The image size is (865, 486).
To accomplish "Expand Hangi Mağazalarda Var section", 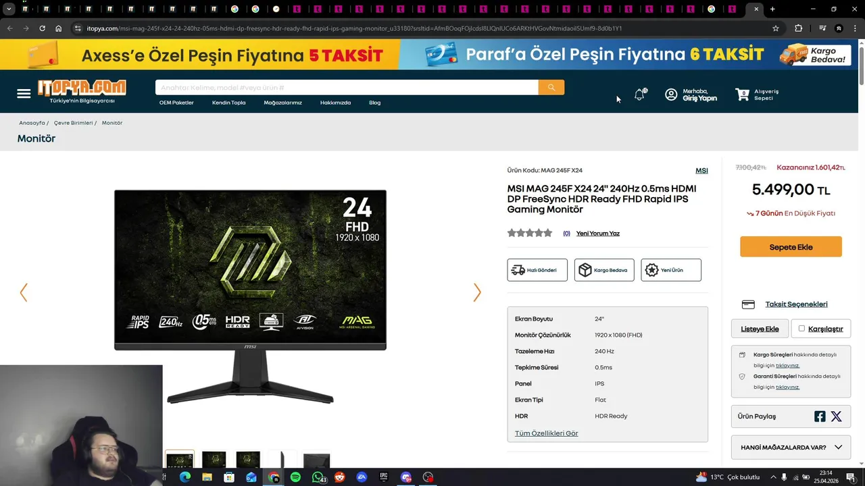I will click(791, 447).
